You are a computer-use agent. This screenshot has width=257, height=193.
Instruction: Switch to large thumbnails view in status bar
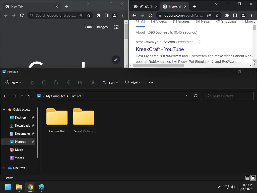pos(253,178)
